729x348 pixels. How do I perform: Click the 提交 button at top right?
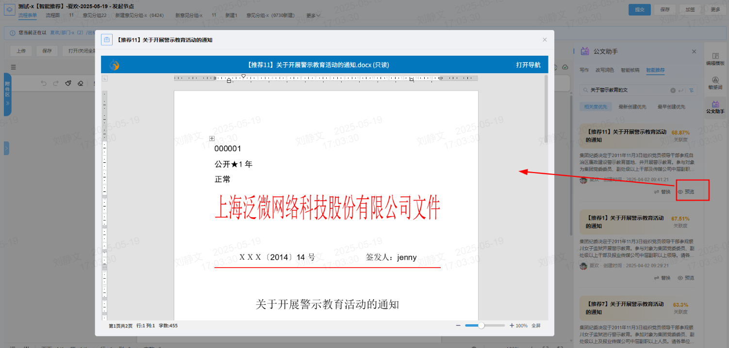(x=640, y=10)
